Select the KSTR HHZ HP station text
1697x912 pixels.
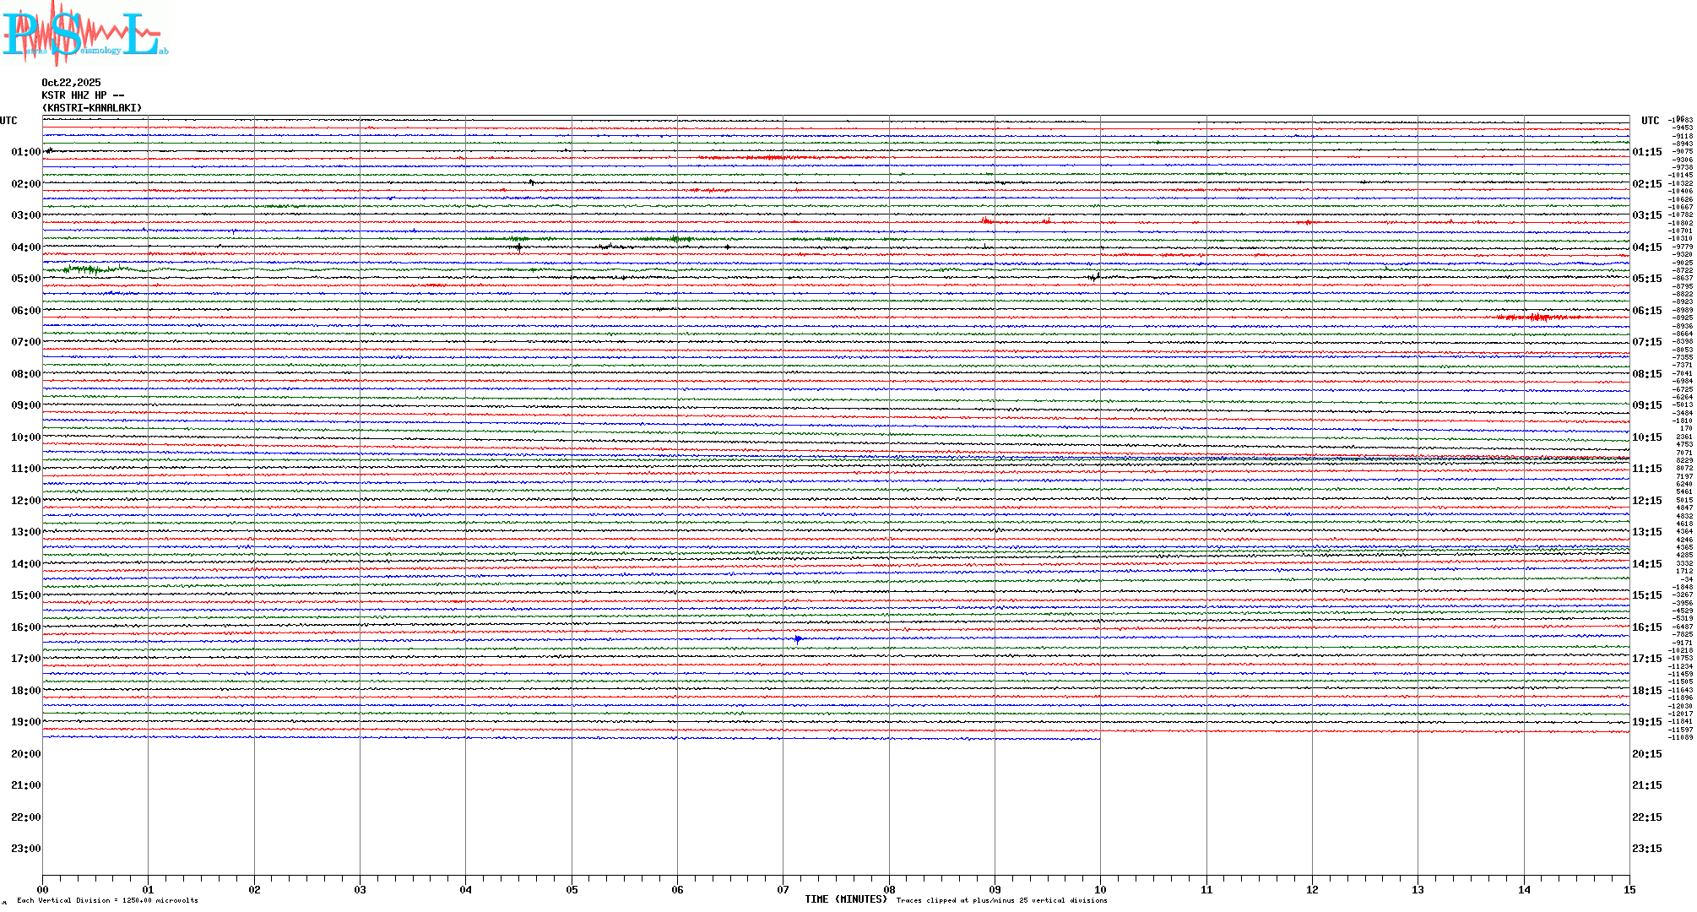tap(83, 95)
